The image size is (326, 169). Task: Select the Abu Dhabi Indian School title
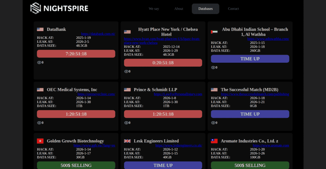pos(255,32)
